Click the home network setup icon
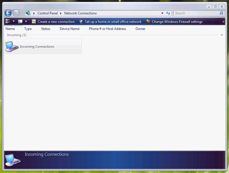This screenshot has width=229, height=173. click(x=81, y=21)
